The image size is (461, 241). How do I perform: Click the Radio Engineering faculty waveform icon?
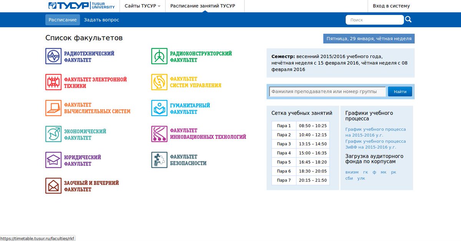pos(53,56)
